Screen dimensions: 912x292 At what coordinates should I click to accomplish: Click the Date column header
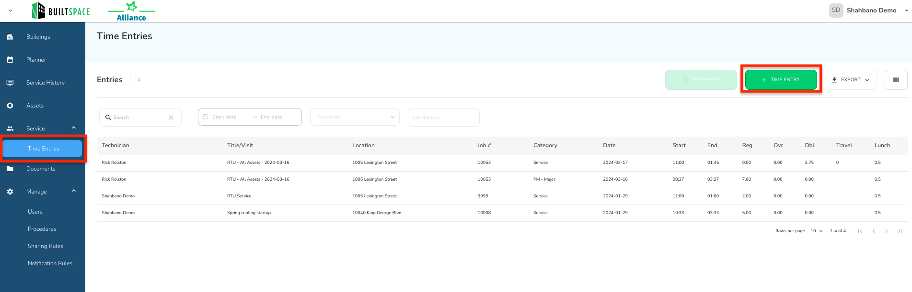point(609,145)
